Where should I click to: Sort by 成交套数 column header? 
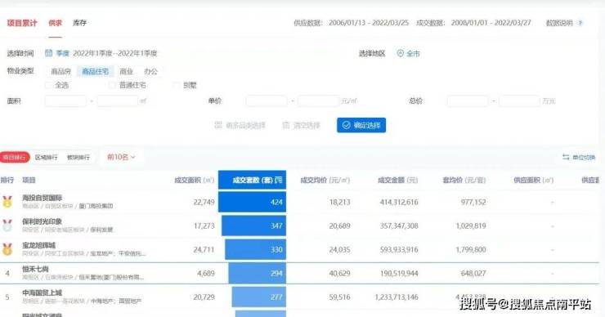pos(253,180)
